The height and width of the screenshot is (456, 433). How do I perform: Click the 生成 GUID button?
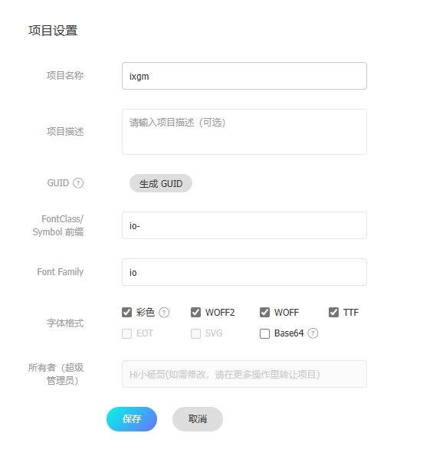[161, 183]
